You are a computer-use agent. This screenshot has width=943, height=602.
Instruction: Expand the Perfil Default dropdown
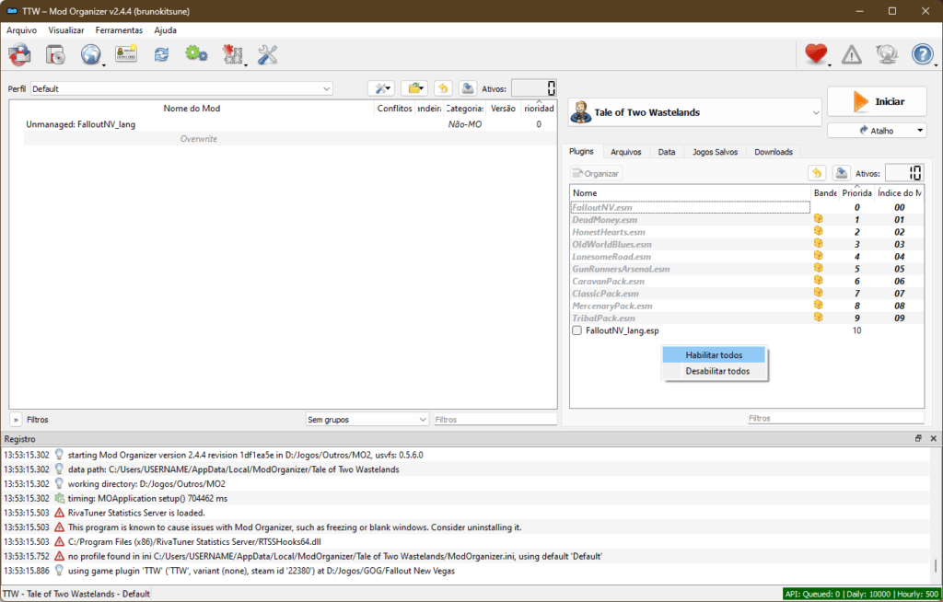pos(181,88)
